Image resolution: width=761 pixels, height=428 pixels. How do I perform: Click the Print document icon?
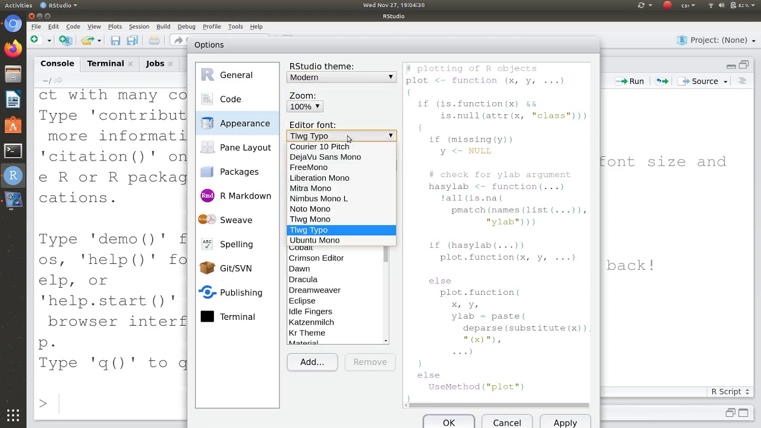pyautogui.click(x=155, y=40)
